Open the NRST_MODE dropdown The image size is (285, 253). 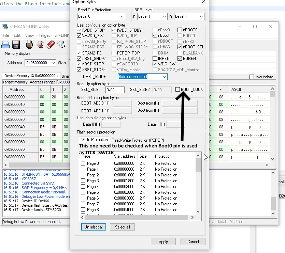(143, 77)
